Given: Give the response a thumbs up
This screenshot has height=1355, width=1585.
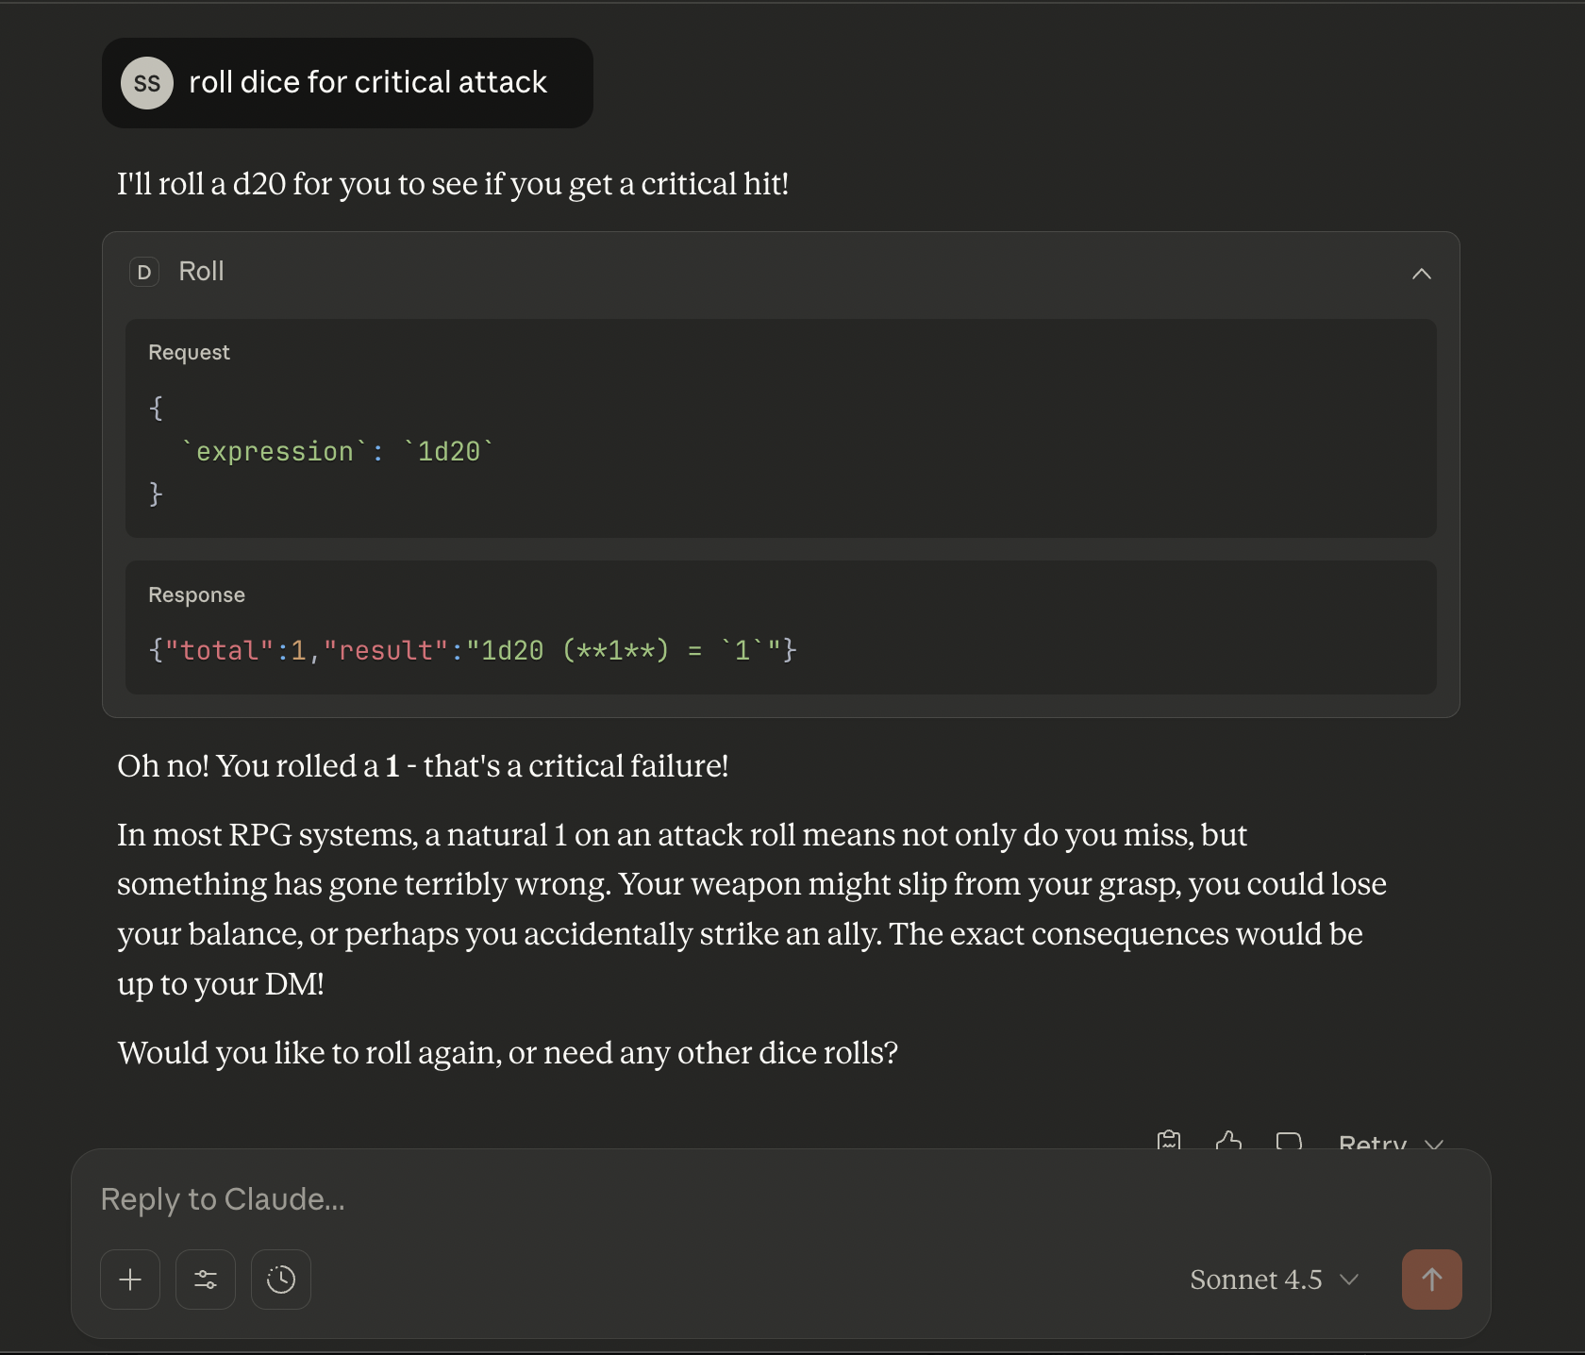Looking at the screenshot, I should click(x=1228, y=1142).
